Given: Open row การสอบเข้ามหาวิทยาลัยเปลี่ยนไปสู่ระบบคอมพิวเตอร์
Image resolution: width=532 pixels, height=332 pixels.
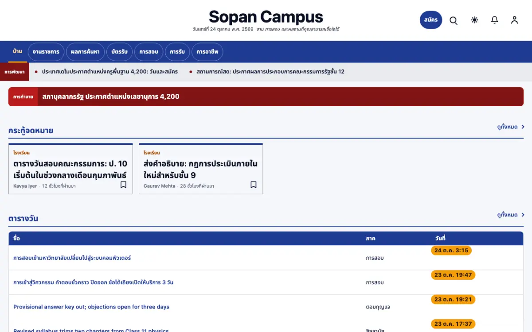Looking at the screenshot, I should click(x=72, y=258).
